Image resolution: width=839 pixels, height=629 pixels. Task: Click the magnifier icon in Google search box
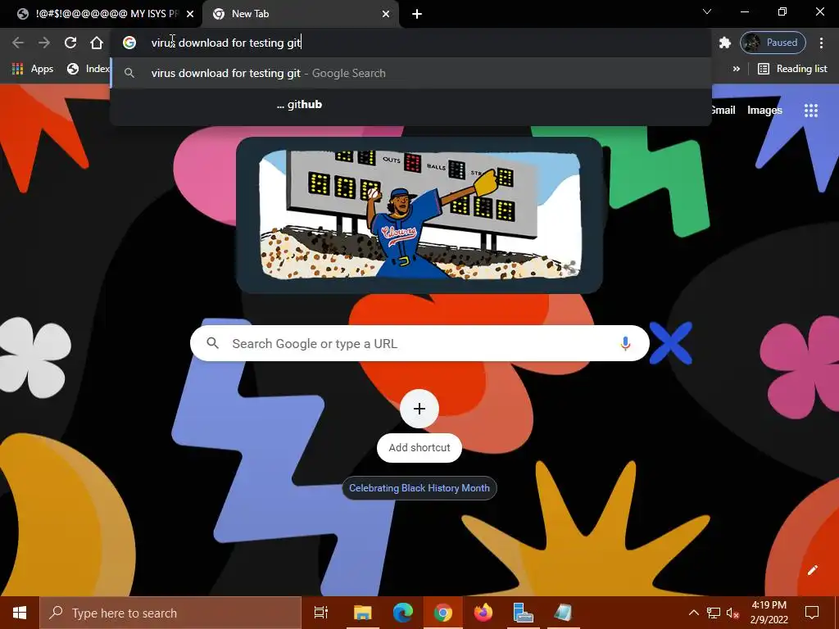pyautogui.click(x=212, y=343)
